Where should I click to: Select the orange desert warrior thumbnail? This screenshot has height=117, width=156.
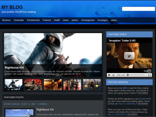[53, 84]
